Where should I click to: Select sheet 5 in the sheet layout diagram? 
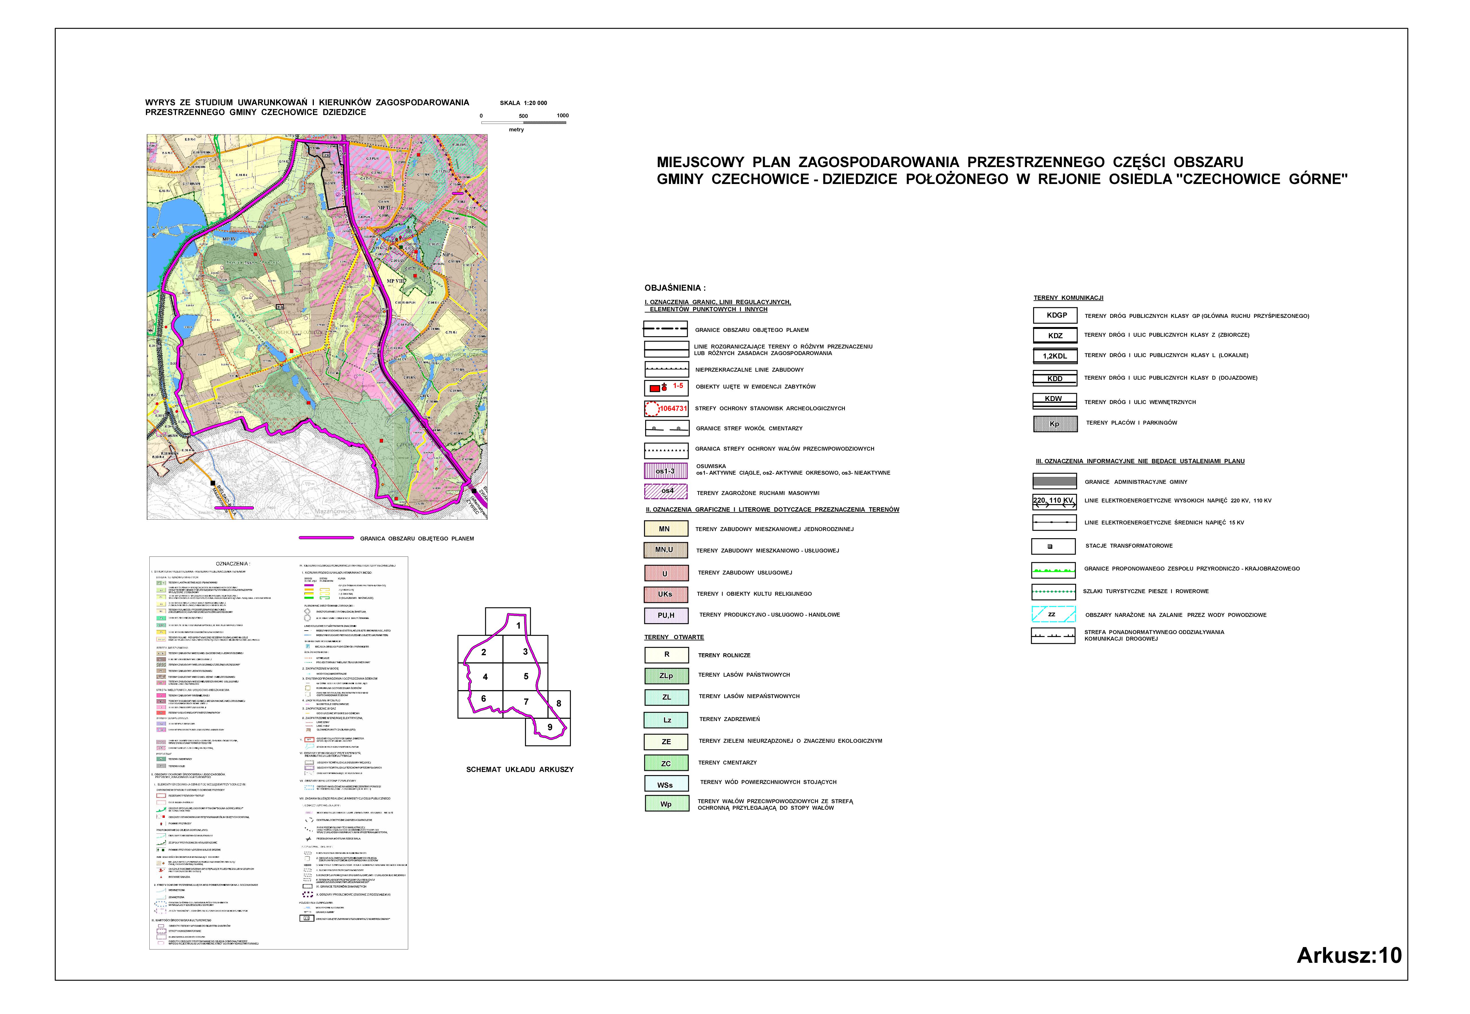[525, 677]
